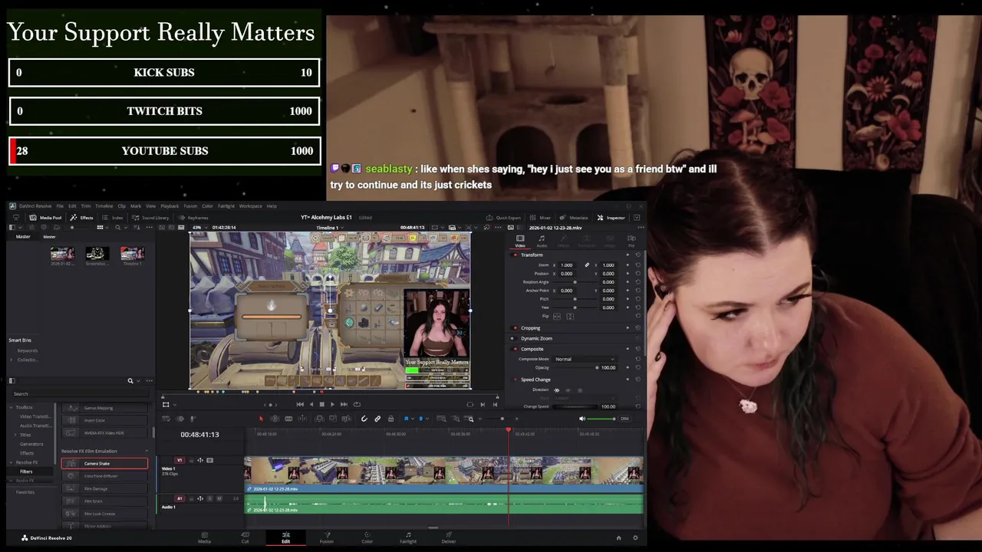Toggle the viewer Loop button
982x552 pixels.
click(x=357, y=404)
